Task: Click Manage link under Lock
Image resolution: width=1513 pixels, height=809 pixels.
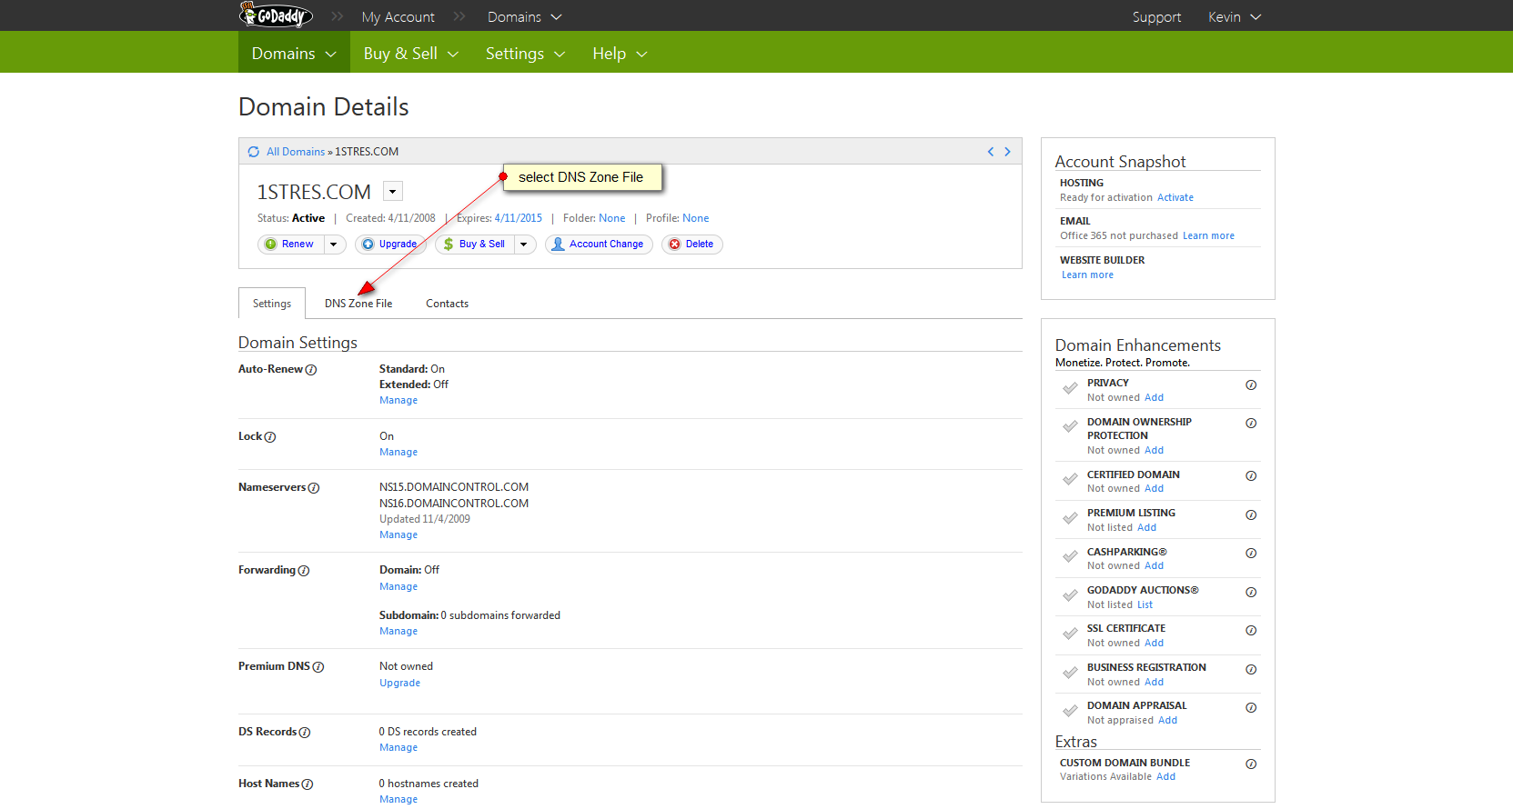Action: click(398, 453)
